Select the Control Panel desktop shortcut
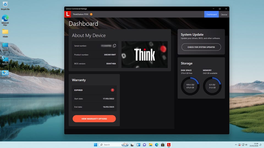 (5, 73)
